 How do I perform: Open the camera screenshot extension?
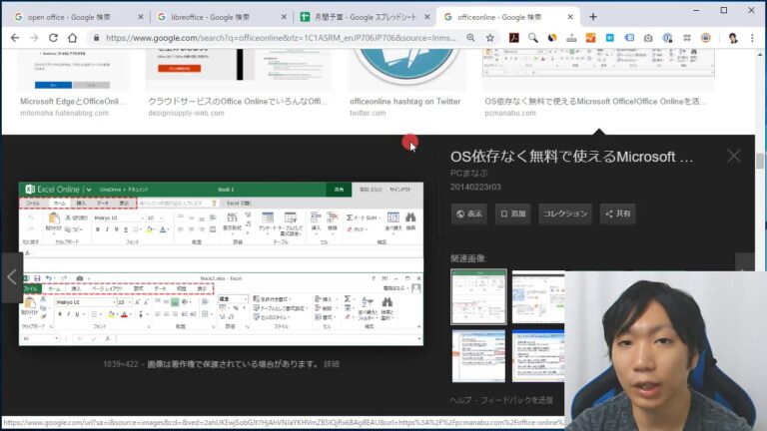point(648,38)
